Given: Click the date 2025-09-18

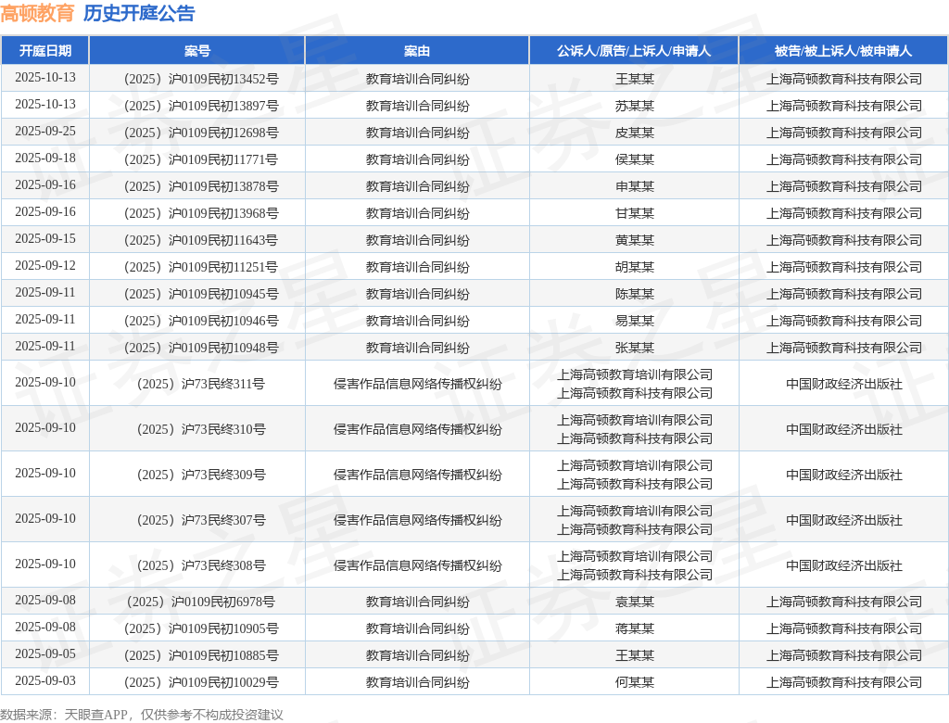Looking at the screenshot, I should [45, 159].
